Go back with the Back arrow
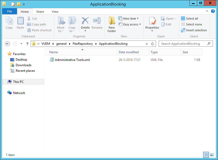This screenshot has width=218, height=160. [7, 44]
